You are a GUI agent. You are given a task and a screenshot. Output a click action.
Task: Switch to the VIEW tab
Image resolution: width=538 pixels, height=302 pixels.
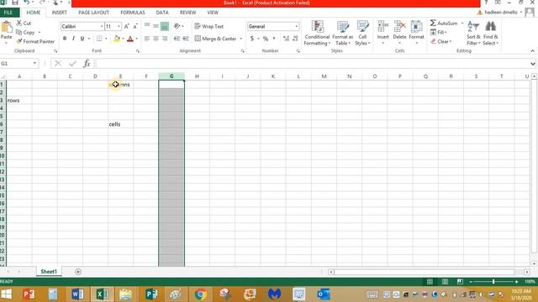pos(213,13)
